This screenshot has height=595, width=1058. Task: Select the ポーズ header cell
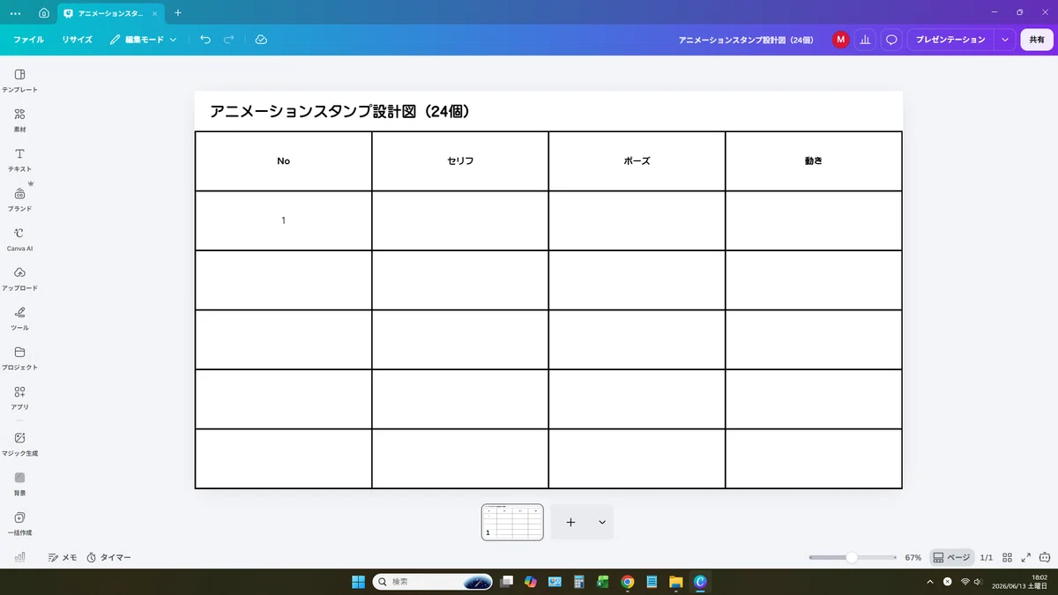coord(637,161)
